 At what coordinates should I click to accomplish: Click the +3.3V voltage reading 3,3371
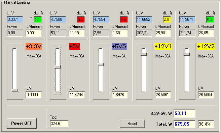point(15,19)
